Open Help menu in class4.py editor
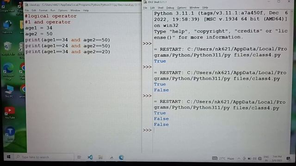This screenshot has width=296, height=166. [86, 10]
